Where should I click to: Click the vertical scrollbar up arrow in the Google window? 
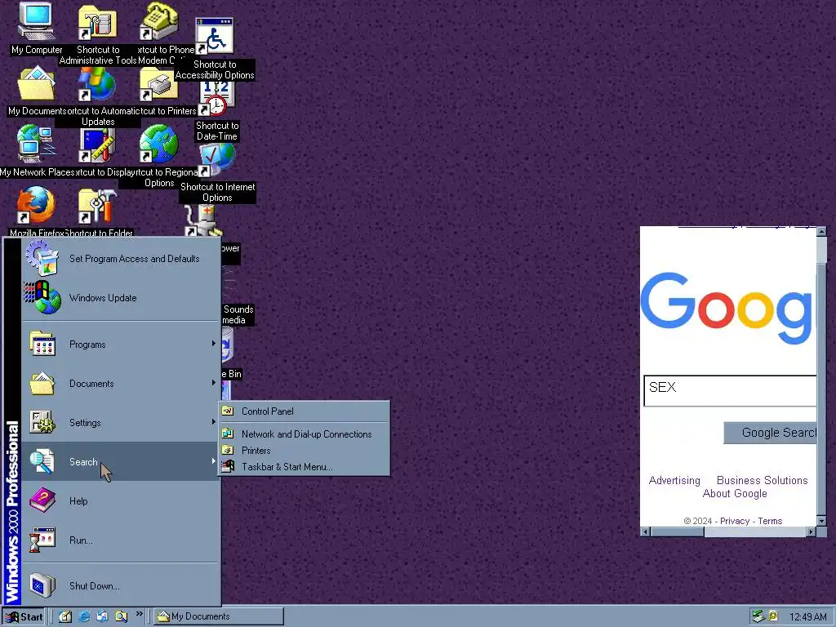coord(821,231)
